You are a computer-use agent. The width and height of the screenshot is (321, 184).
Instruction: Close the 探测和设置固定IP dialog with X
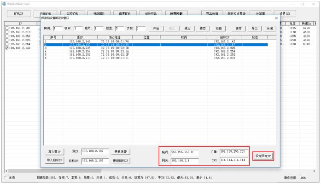coord(276,18)
